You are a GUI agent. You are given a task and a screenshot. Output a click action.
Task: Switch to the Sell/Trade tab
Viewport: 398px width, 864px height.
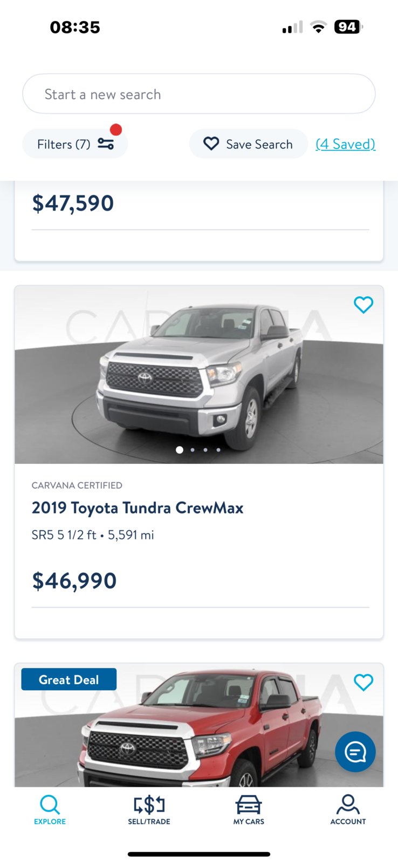point(149,810)
